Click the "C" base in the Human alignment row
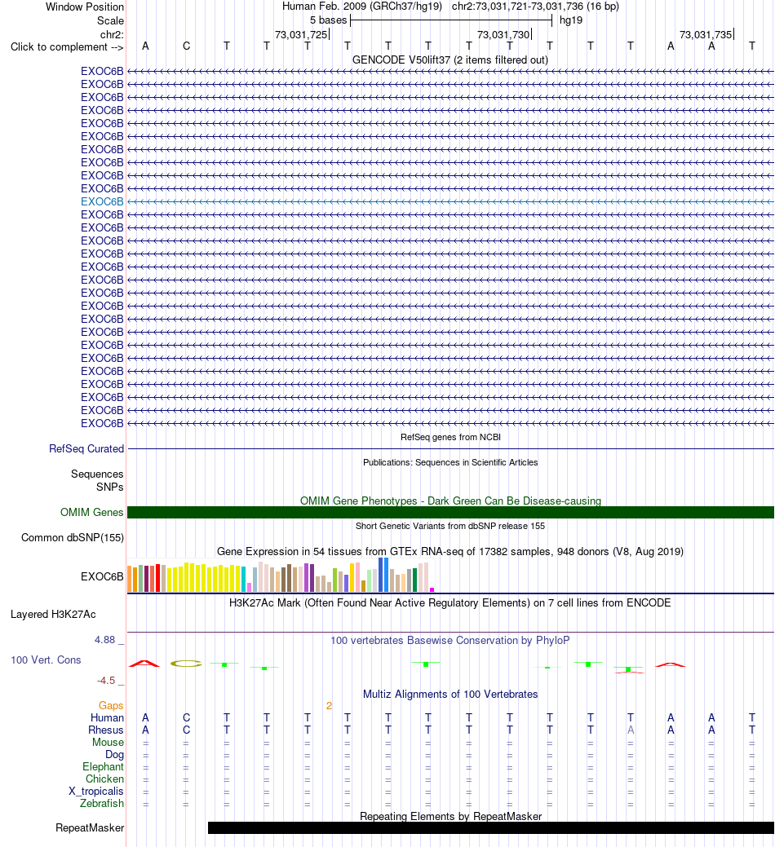 point(187,718)
